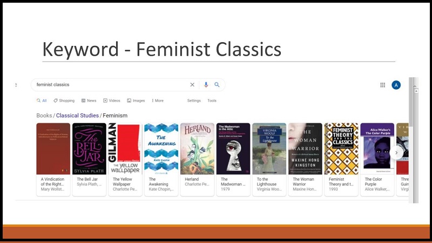Viewport: 432px width, 243px height.
Task: Open Google apps grid icon
Action: [x=383, y=85]
